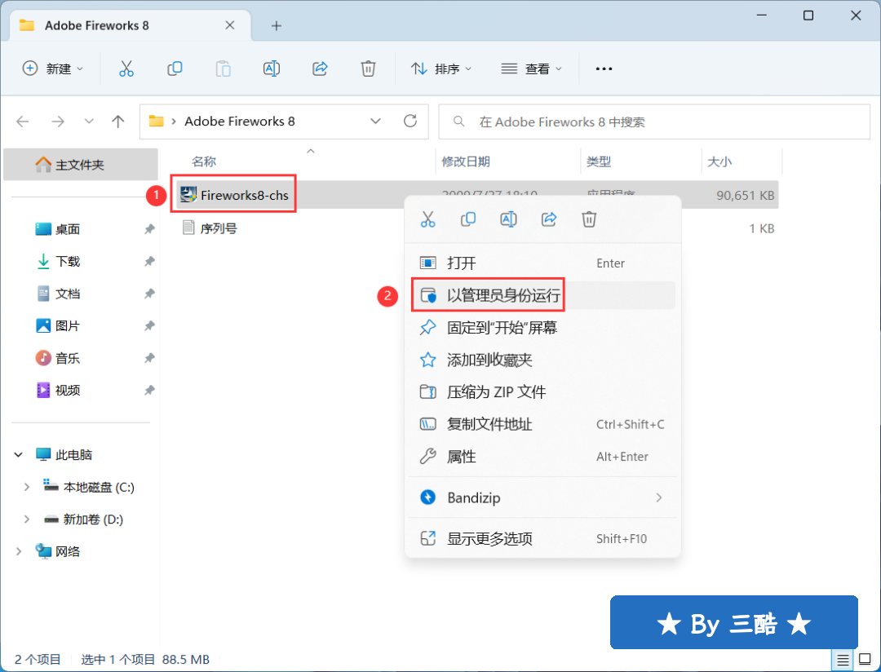The width and height of the screenshot is (881, 672).
Task: Sort by the 修改日期 column header
Action: point(466,161)
